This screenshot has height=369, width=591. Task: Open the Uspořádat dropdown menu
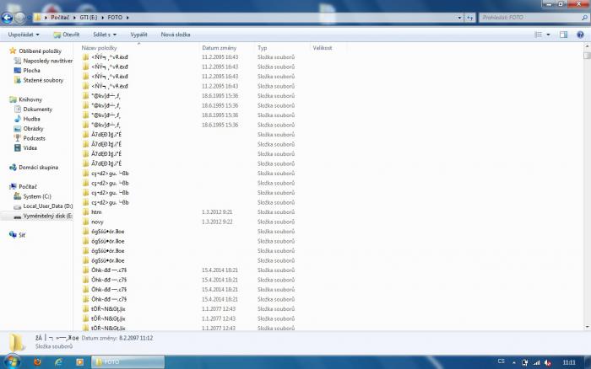(x=24, y=35)
